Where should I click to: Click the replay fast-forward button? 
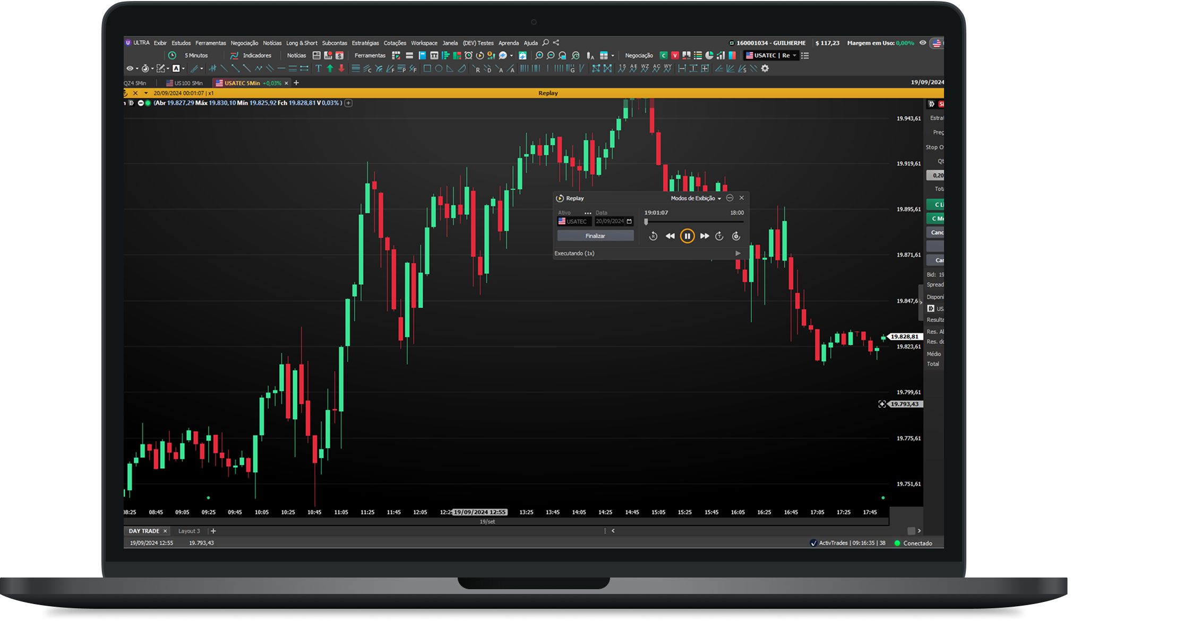point(704,236)
